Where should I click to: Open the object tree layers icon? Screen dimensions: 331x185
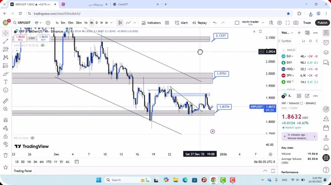pyautogui.click(x=326, y=52)
